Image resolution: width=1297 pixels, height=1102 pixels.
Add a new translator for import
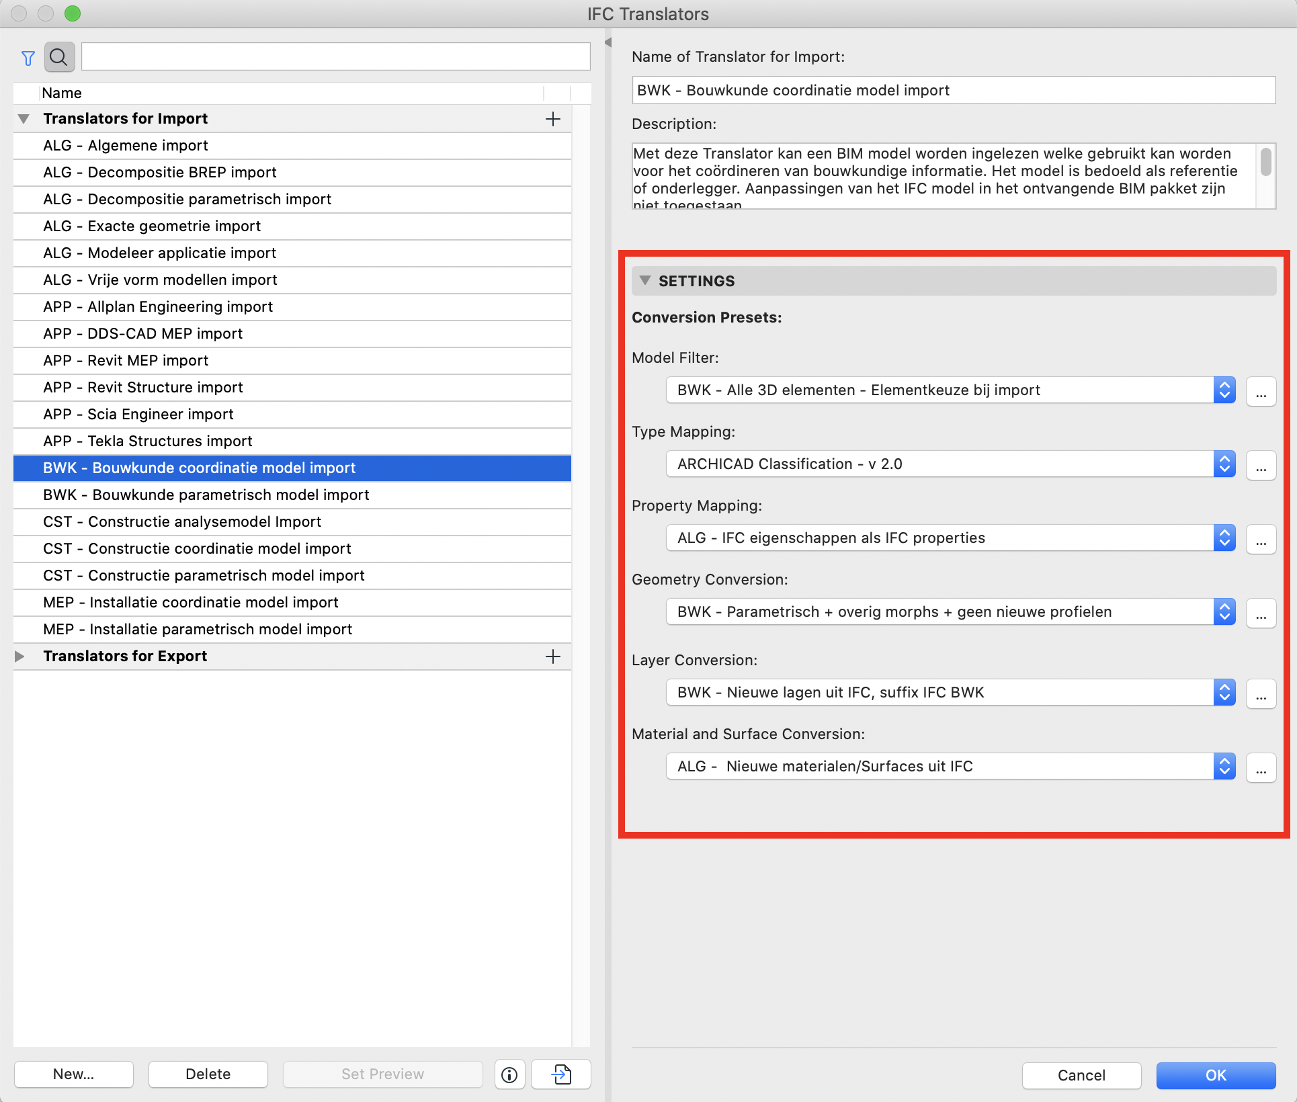pos(553,119)
